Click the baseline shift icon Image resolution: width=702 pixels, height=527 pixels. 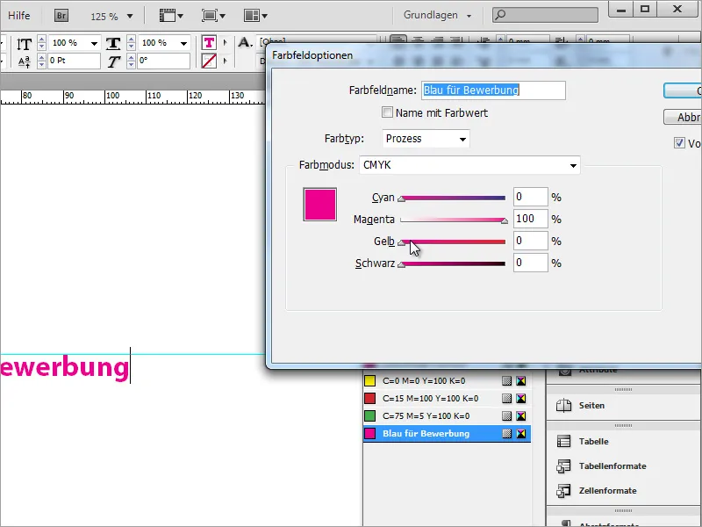pos(25,61)
